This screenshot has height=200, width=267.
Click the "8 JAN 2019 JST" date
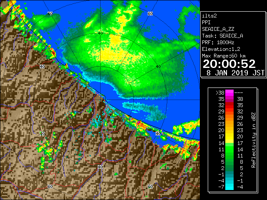235,73
